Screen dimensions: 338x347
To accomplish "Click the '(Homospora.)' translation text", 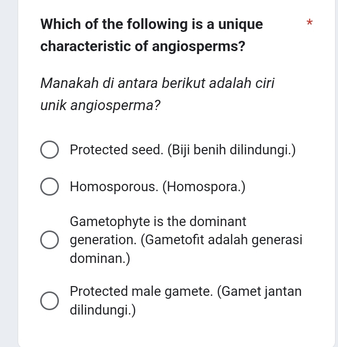I will [x=204, y=187].
